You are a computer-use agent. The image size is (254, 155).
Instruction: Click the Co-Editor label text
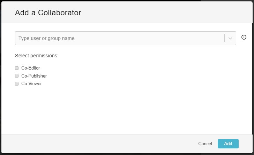[31, 68]
